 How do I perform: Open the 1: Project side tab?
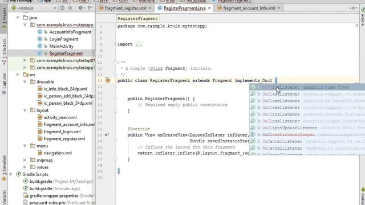click(x=4, y=19)
